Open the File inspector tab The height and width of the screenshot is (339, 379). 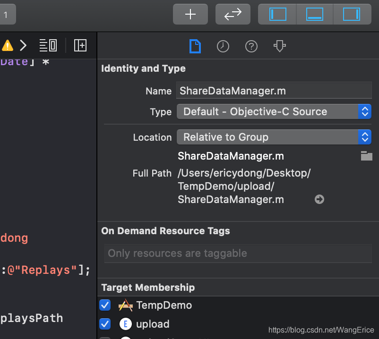point(195,46)
